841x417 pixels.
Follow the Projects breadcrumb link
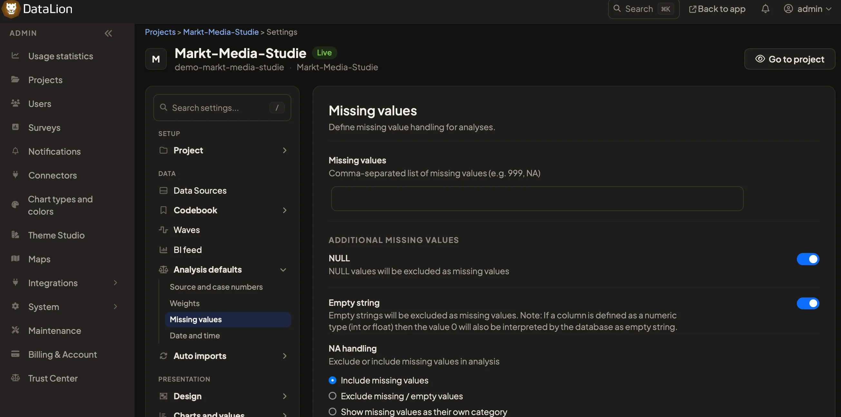point(160,32)
